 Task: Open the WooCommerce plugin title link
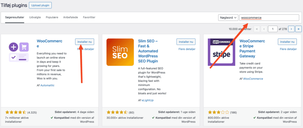(49, 44)
